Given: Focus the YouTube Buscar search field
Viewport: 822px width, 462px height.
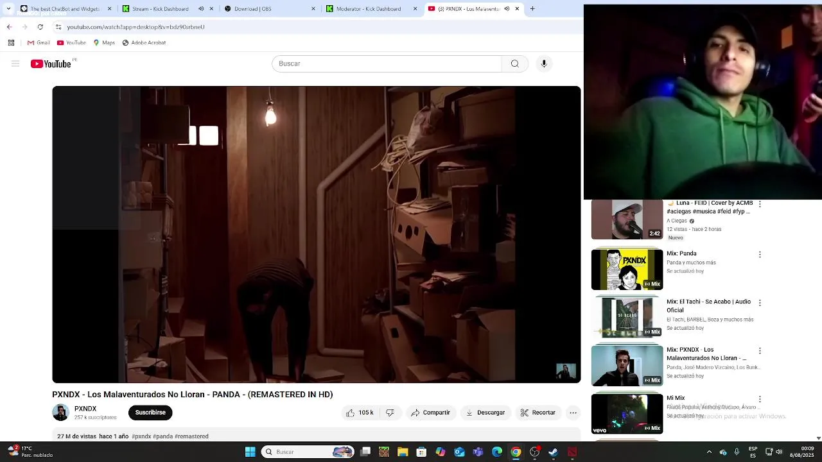Looking at the screenshot, I should coord(387,64).
